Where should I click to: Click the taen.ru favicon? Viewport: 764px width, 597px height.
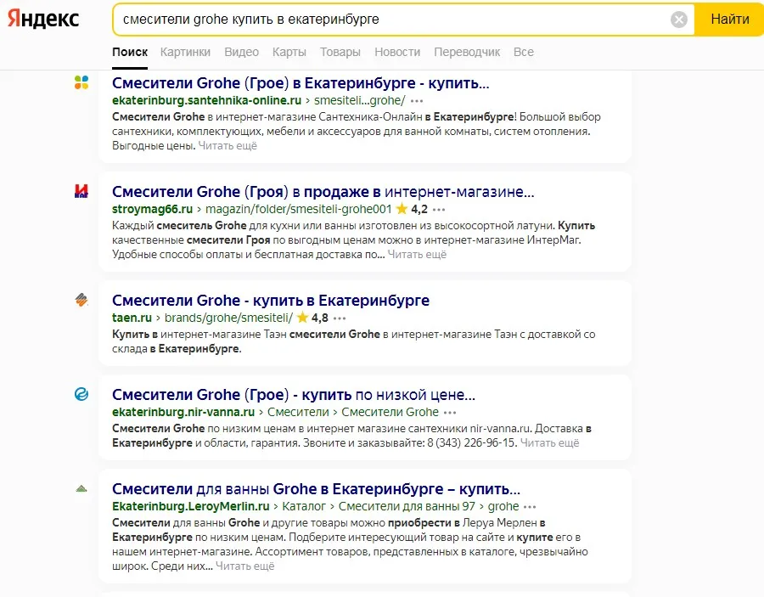coord(81,300)
